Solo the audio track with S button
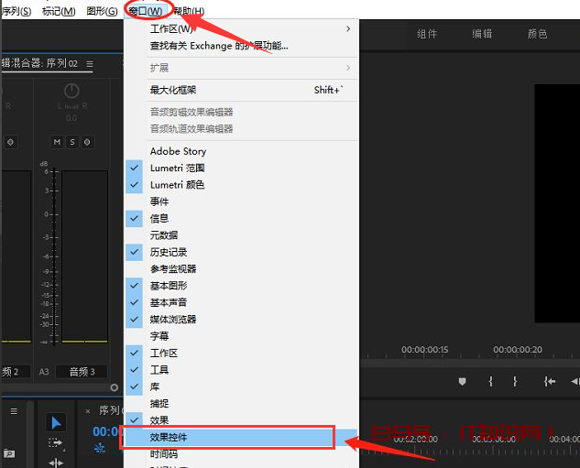The width and height of the screenshot is (580, 468). [71, 142]
